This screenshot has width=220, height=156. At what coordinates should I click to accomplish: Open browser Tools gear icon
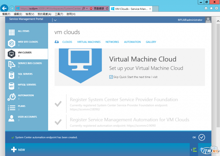(216, 8)
